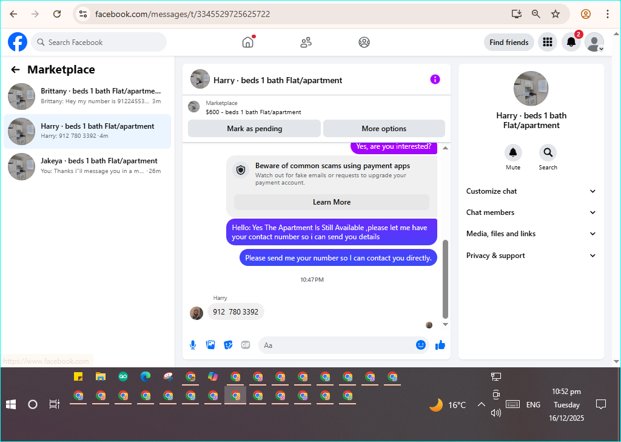Open Chrome three-dot menu
621x442 pixels.
pyautogui.click(x=607, y=14)
